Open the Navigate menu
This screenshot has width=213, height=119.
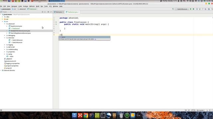coord(14,6)
